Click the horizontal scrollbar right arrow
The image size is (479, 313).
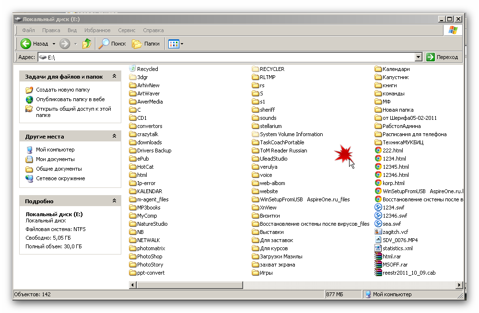point(459,285)
